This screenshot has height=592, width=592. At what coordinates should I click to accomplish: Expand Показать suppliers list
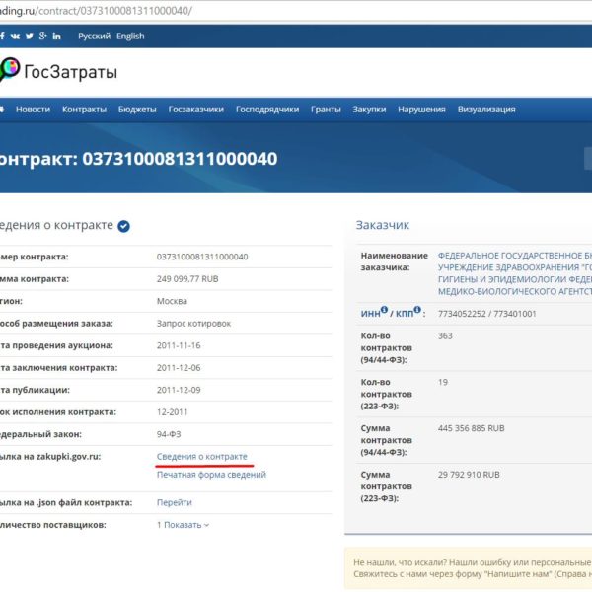186,525
